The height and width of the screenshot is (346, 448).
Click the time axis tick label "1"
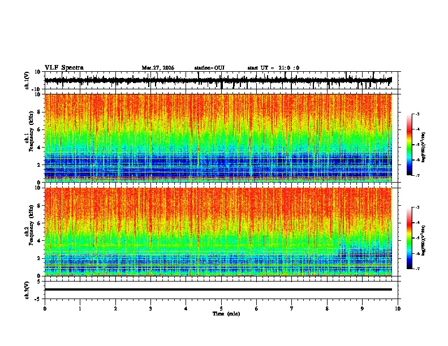tap(80, 309)
